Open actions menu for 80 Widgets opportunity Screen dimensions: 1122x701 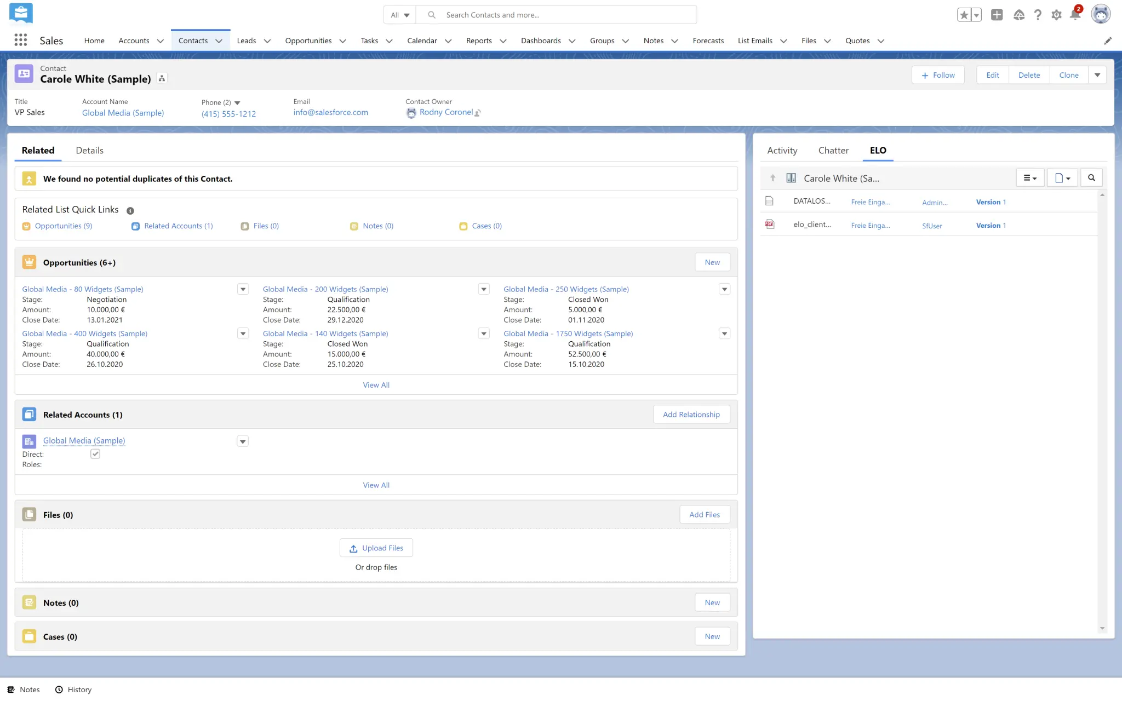[243, 289]
